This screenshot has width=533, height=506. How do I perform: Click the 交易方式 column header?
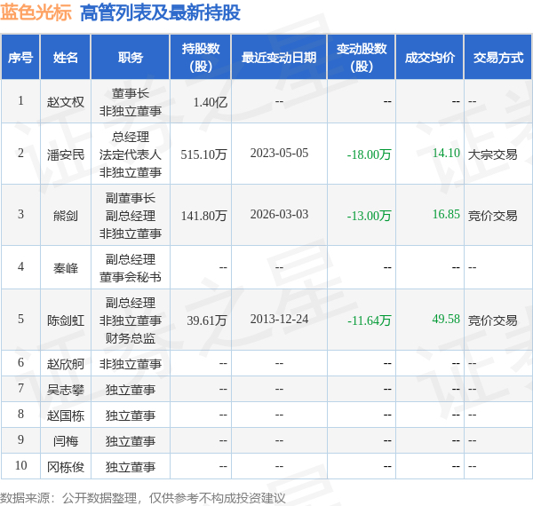coord(498,58)
